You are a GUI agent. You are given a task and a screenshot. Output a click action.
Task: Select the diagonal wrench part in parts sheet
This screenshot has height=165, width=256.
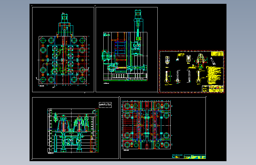pos(213,61)
